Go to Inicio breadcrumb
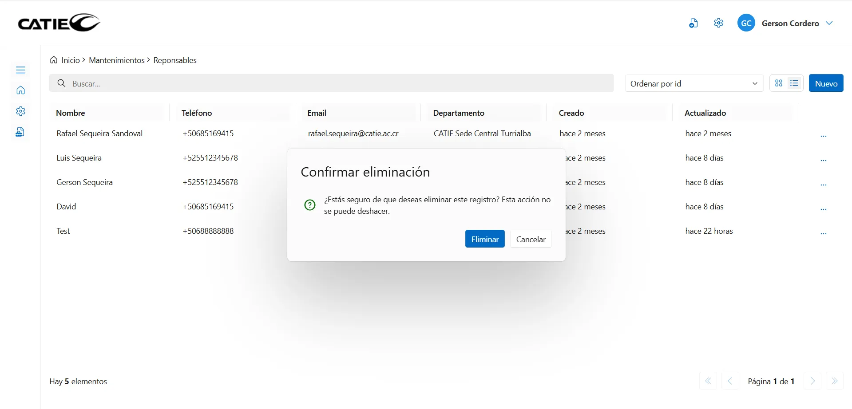This screenshot has width=852, height=409. (70, 60)
